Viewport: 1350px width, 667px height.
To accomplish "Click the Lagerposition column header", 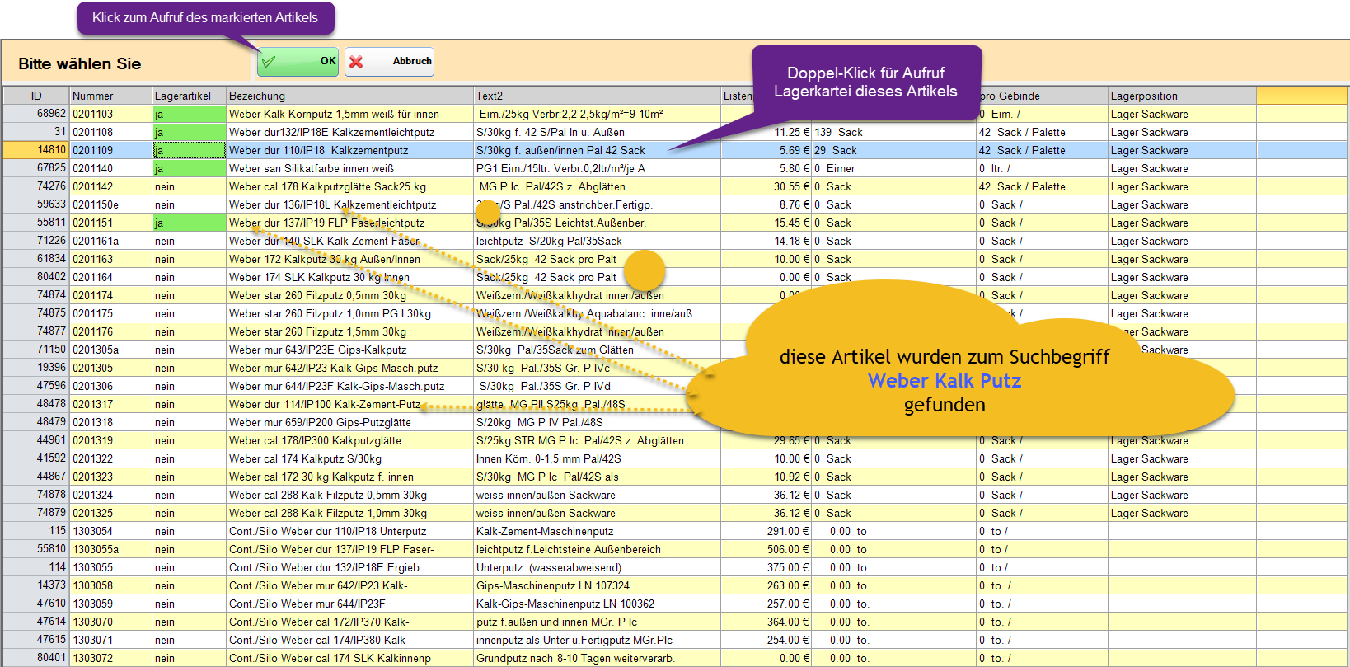I will click(1182, 96).
